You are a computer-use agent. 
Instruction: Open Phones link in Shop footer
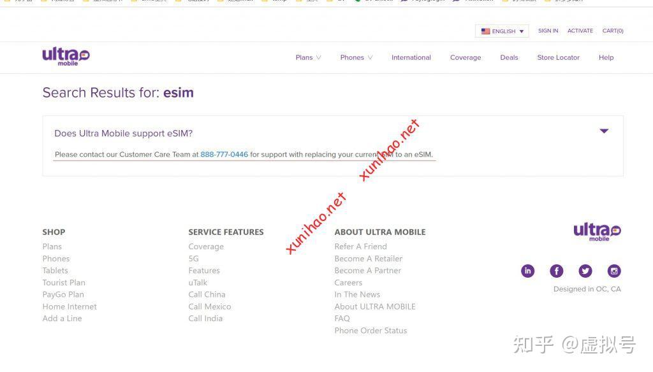pos(56,259)
